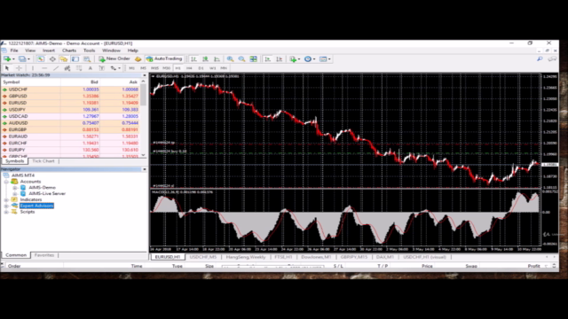The image size is (568, 319).
Task: Toggle the Terminal window toolbar icon
Action: 75,59
